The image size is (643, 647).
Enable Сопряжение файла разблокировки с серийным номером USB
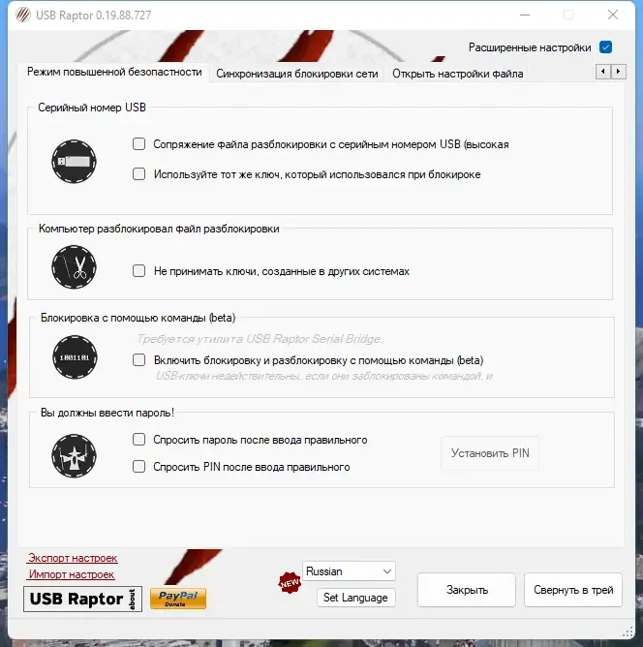tap(139, 144)
